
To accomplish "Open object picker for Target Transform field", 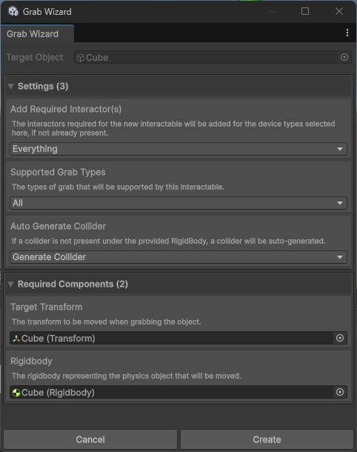I will (340, 338).
